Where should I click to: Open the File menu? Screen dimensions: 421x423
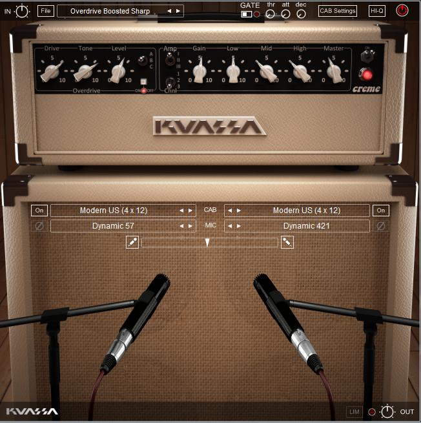coord(46,11)
